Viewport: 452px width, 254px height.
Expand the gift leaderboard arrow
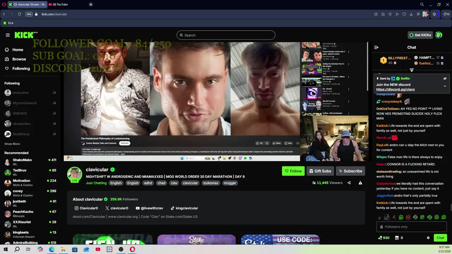click(x=412, y=70)
